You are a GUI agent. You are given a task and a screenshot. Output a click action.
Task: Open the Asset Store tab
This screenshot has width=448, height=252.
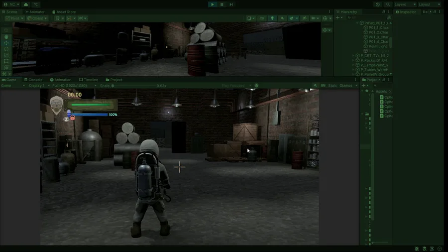click(x=64, y=12)
